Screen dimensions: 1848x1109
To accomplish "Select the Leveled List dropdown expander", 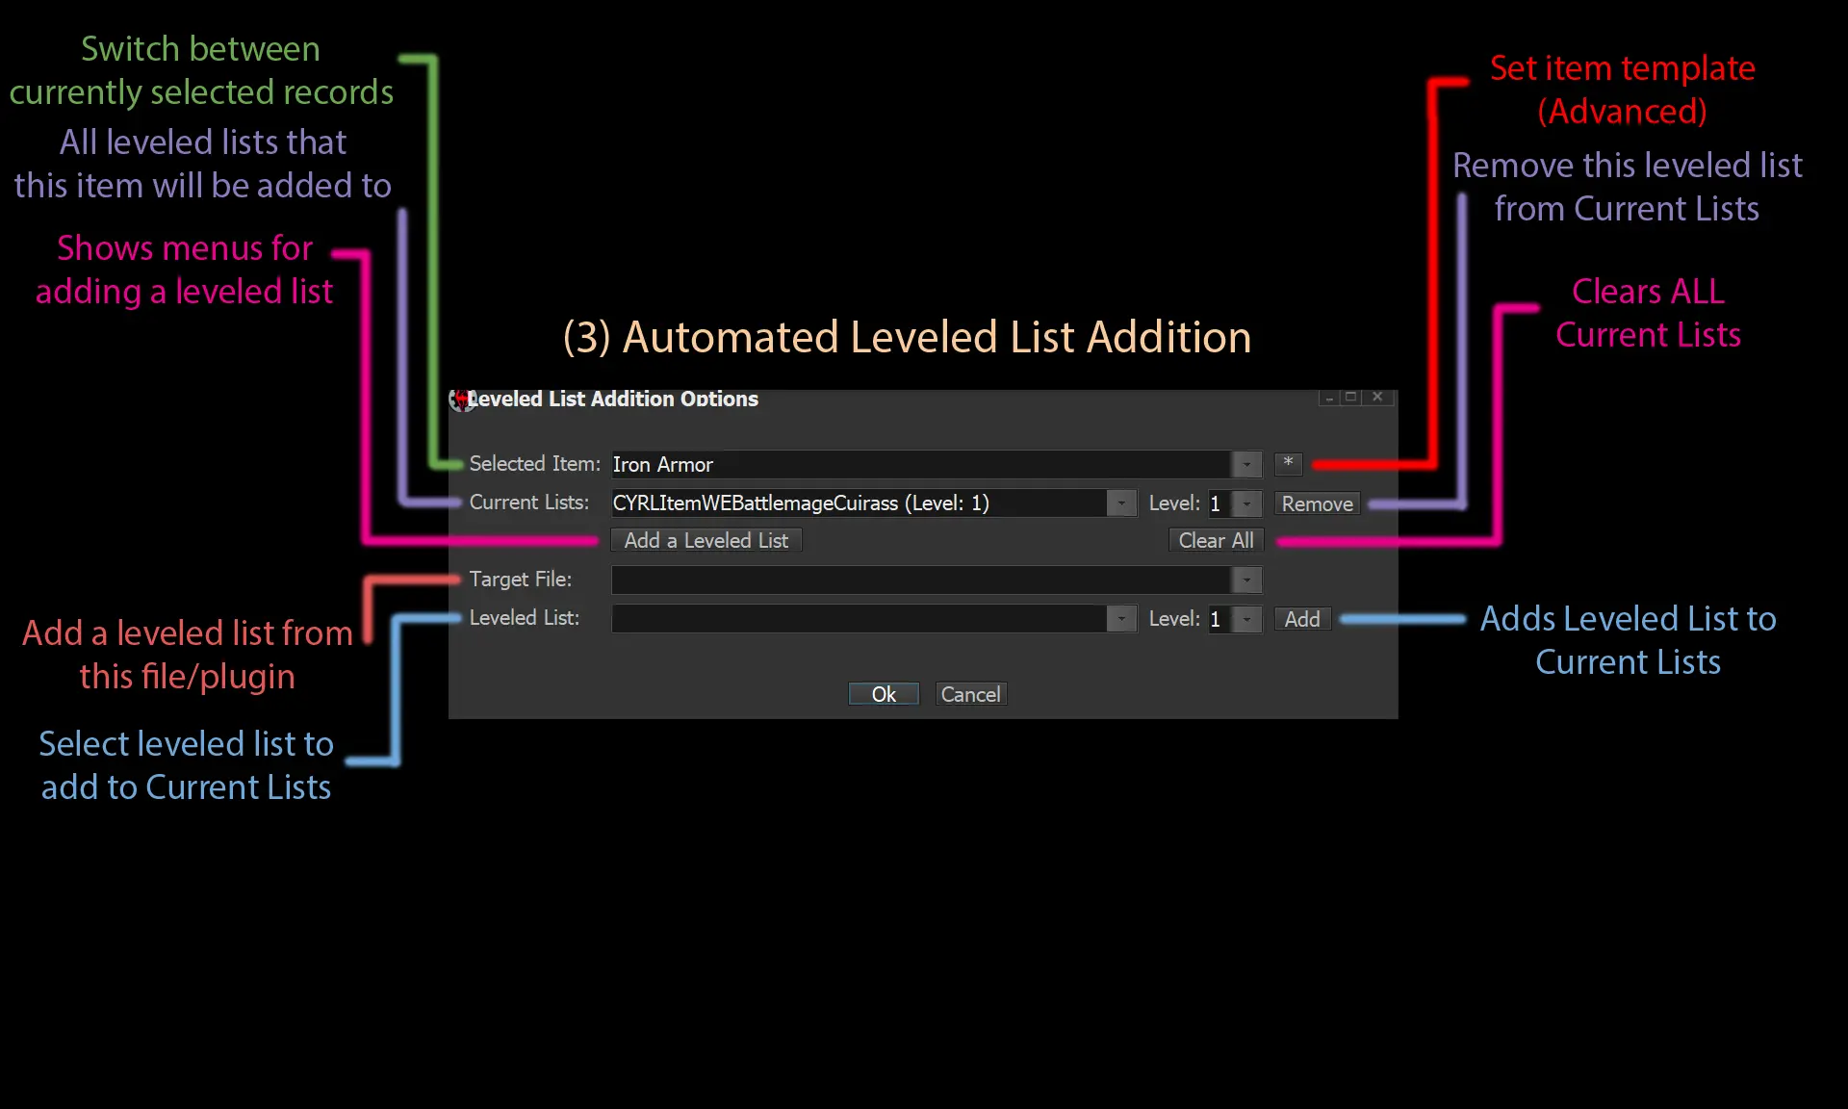I will click(1118, 618).
